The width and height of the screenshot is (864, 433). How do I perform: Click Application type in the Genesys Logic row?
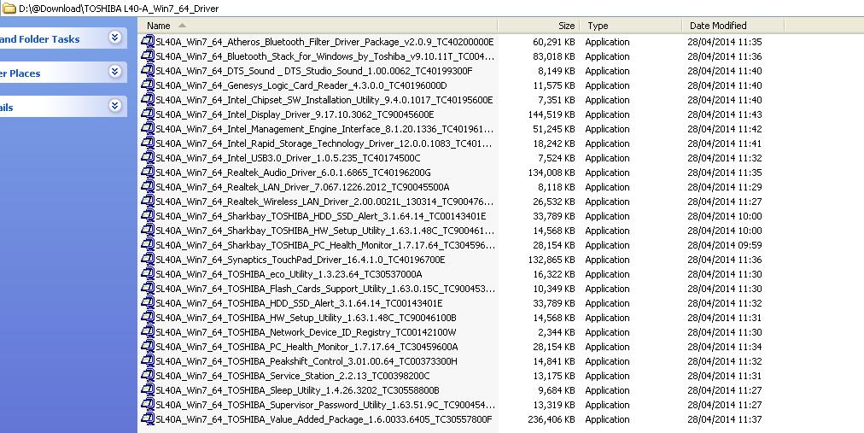tap(607, 85)
